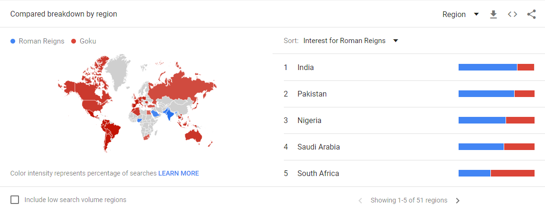Download the region breakdown data
Screen dimensions: 545x212
(x=494, y=14)
